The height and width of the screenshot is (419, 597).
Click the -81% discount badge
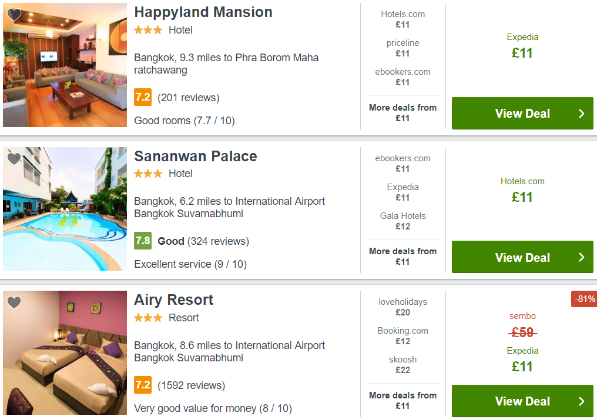pyautogui.click(x=585, y=299)
